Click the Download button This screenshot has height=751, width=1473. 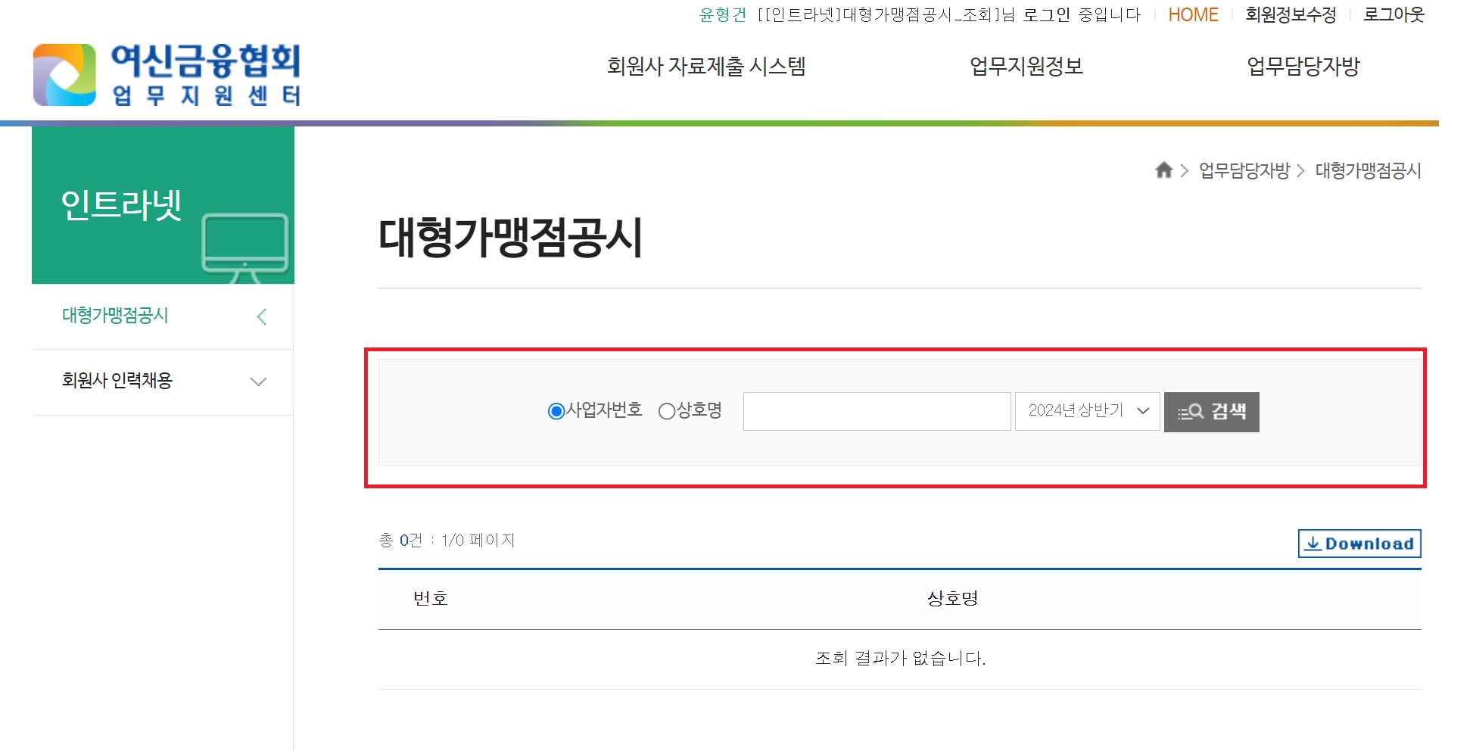click(1359, 544)
